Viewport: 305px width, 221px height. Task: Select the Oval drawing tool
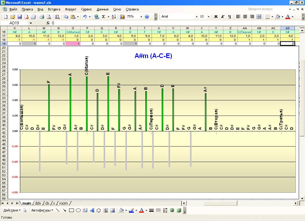(78, 210)
